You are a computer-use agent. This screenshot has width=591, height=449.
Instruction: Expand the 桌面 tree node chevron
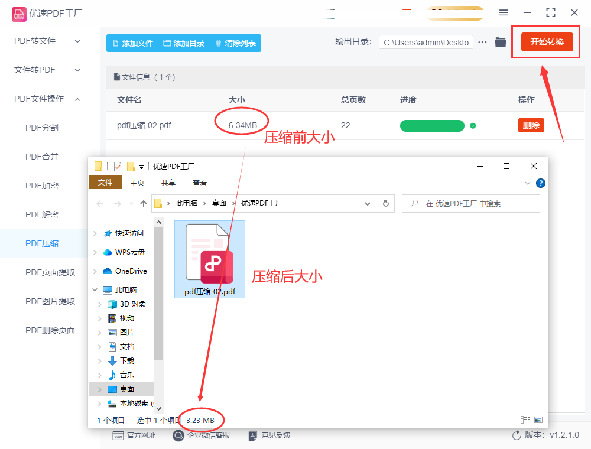point(99,389)
